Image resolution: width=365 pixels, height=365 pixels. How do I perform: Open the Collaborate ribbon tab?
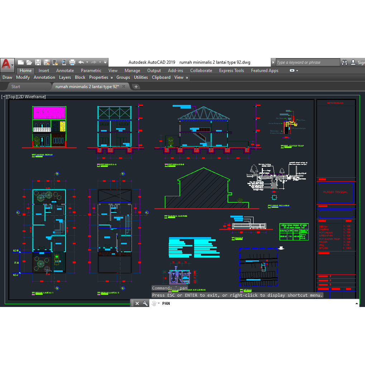201,71
